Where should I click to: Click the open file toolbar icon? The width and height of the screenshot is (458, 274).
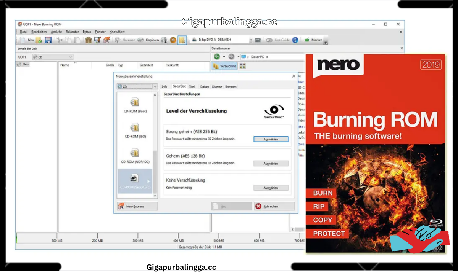(x=39, y=40)
